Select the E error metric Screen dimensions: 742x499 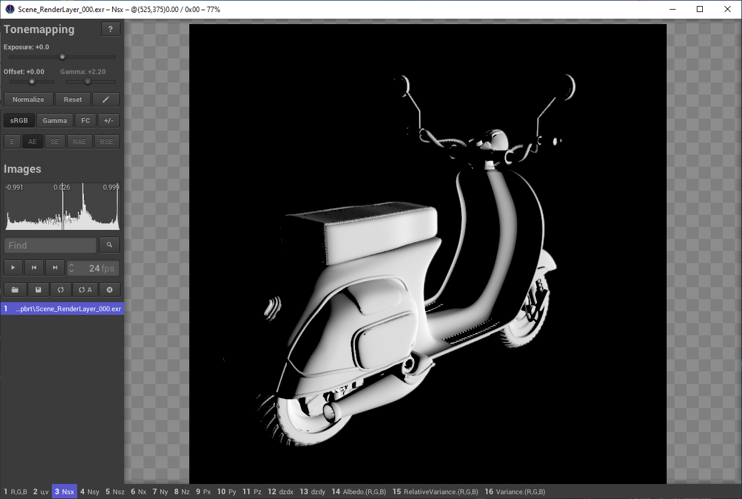12,141
